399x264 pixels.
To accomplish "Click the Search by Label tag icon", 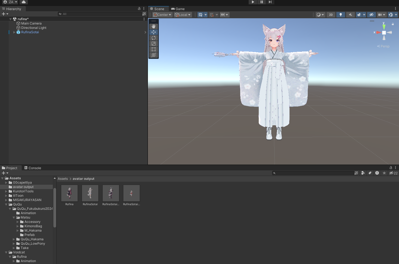I will click(x=370, y=173).
